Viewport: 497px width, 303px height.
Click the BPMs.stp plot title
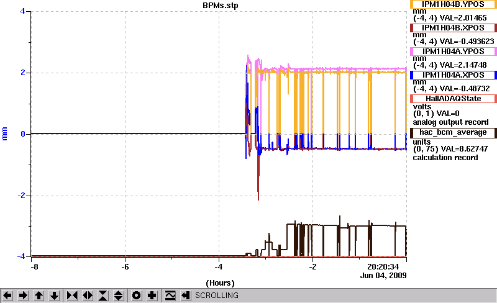pos(221,6)
